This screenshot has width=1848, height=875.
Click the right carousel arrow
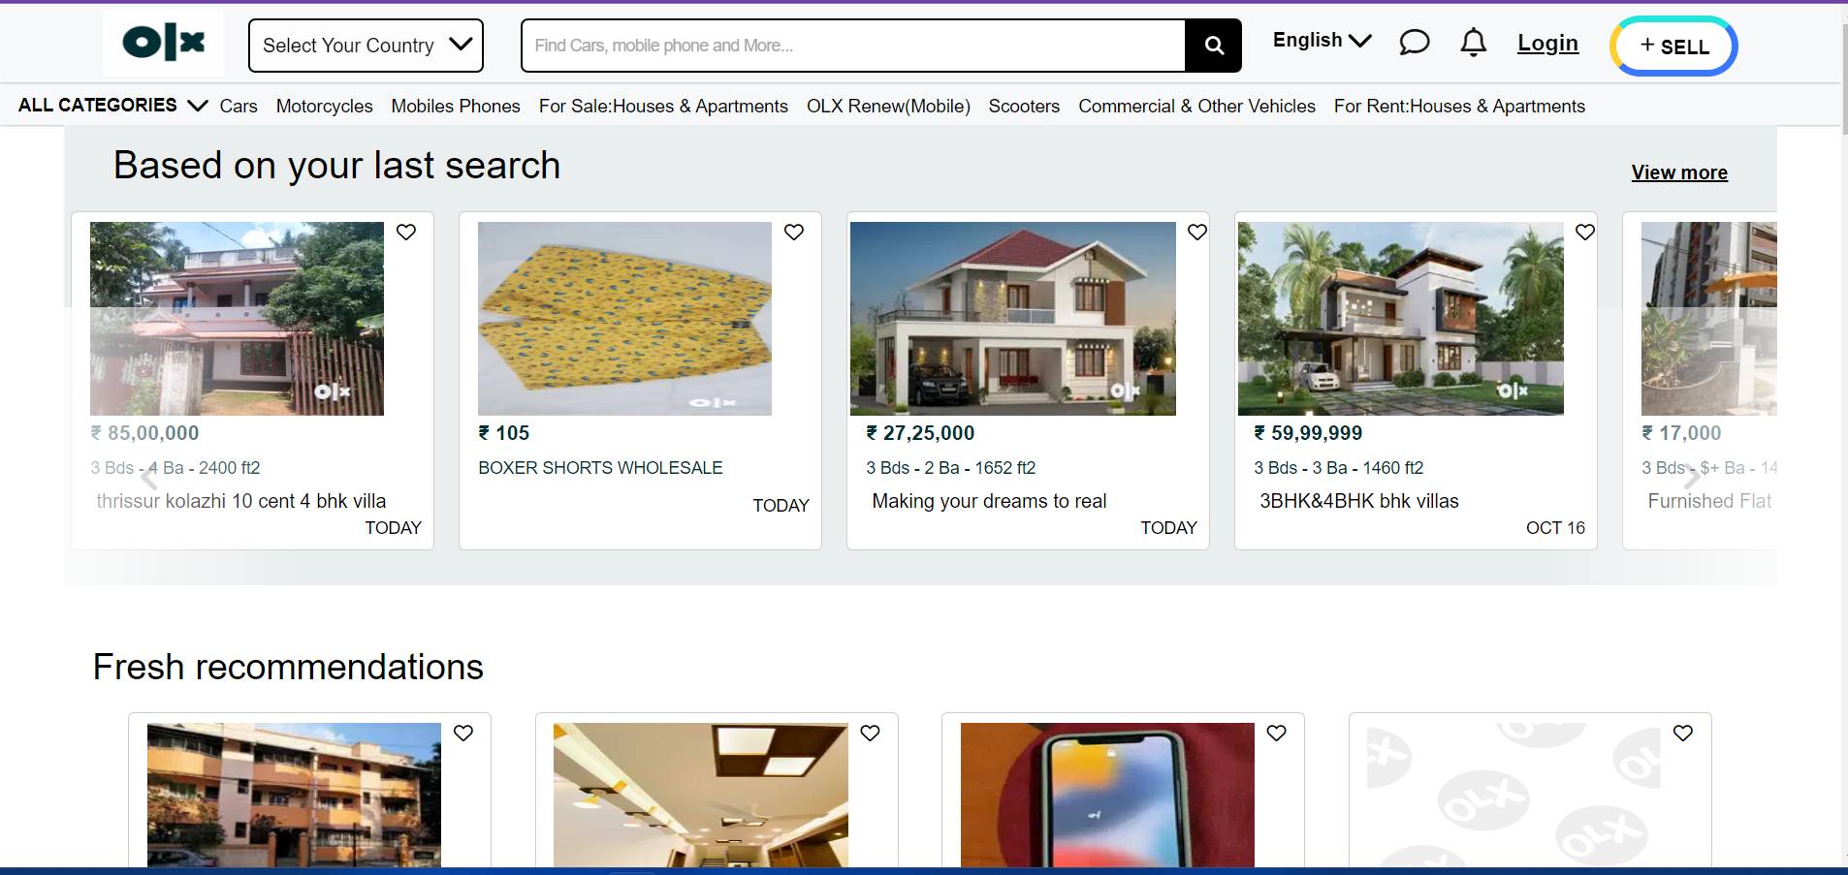pyautogui.click(x=1692, y=477)
